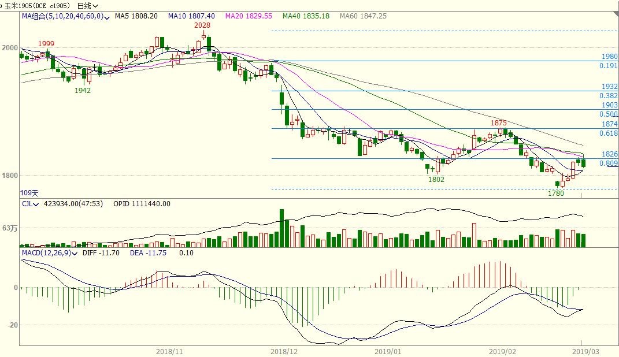The image size is (619, 357).
Task: Open the CJL volume indicator dropdown
Action: pyautogui.click(x=36, y=204)
